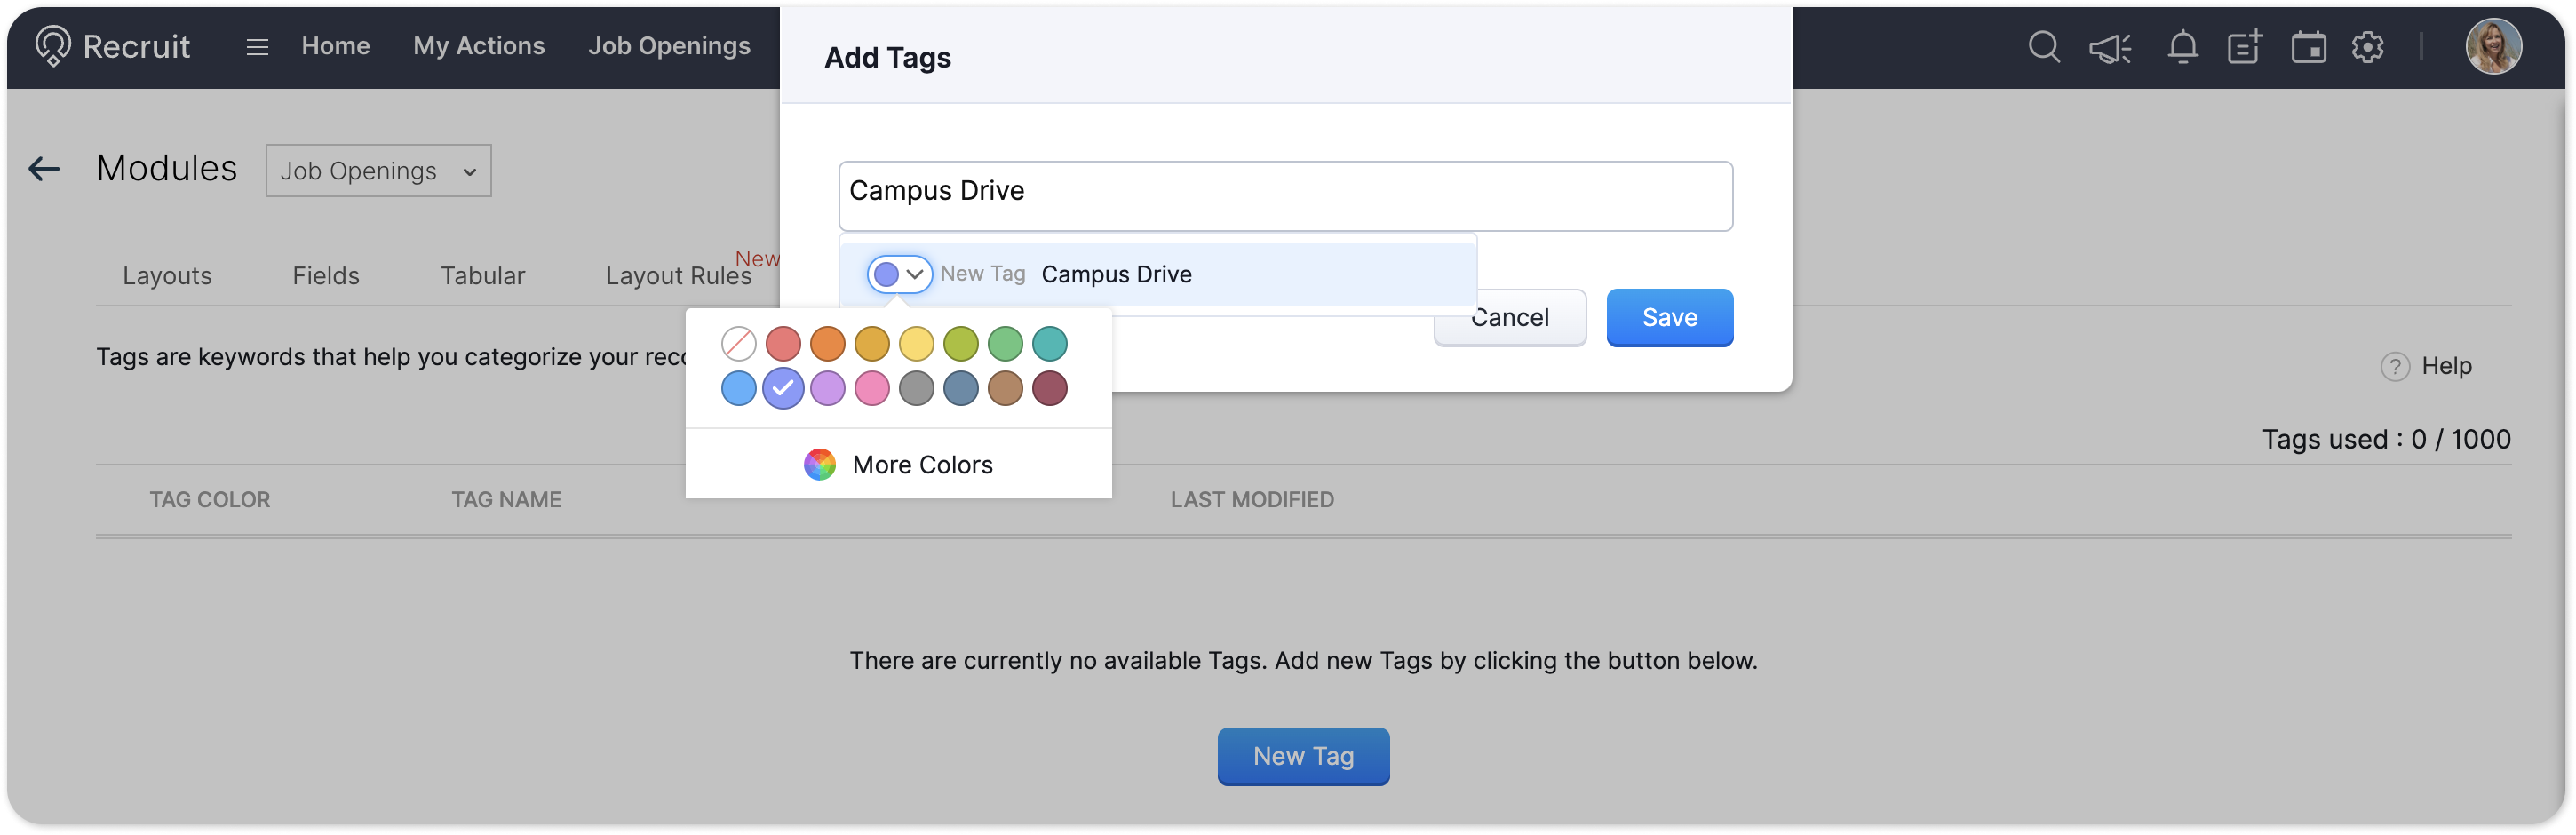Screen dimensions: 2576x835
Task: Pick the red color swatch
Action: 783,344
